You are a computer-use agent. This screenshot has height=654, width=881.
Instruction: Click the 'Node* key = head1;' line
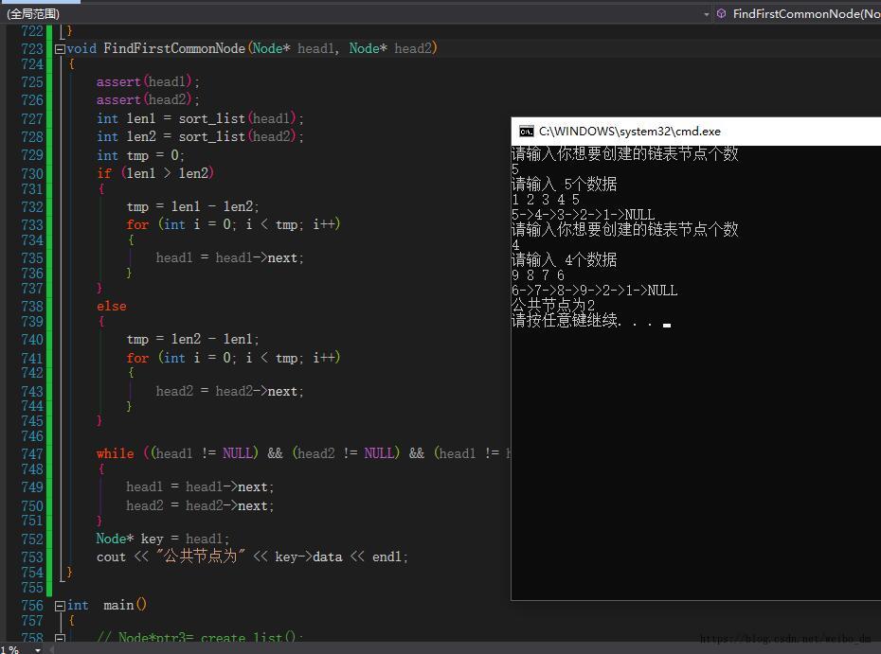(x=163, y=539)
